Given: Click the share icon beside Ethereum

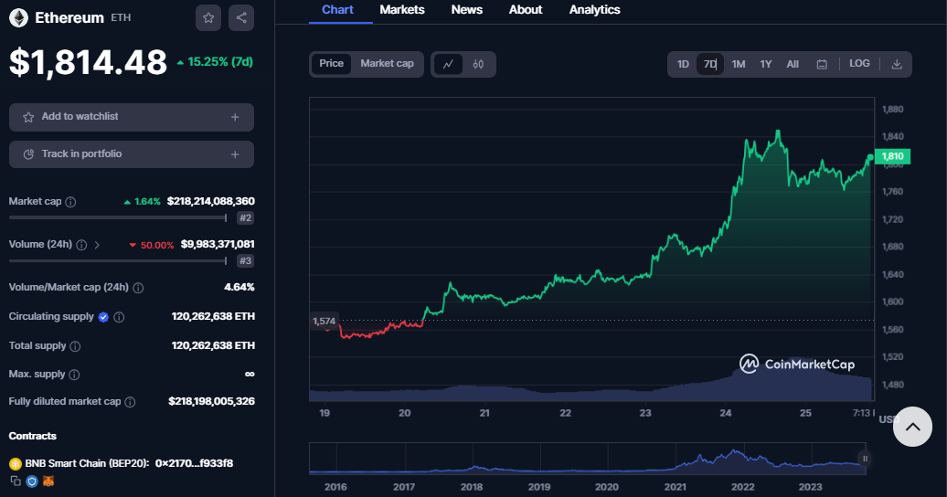Looking at the screenshot, I should [x=240, y=17].
